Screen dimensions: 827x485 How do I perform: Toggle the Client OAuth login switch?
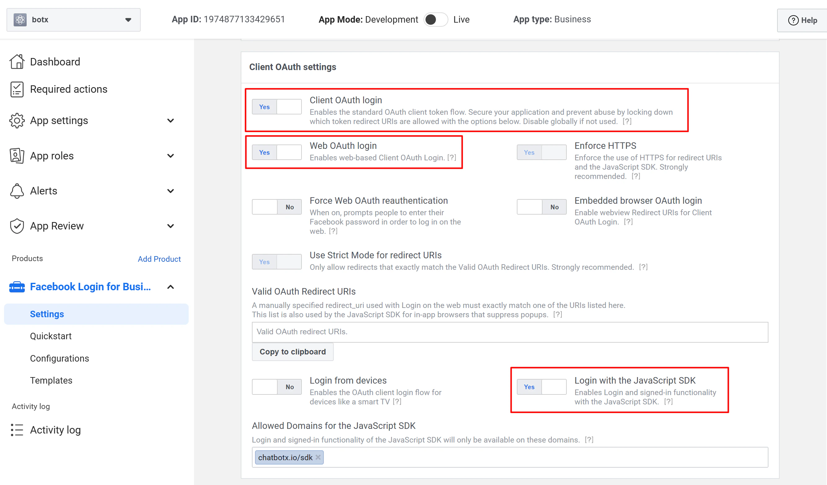277,107
